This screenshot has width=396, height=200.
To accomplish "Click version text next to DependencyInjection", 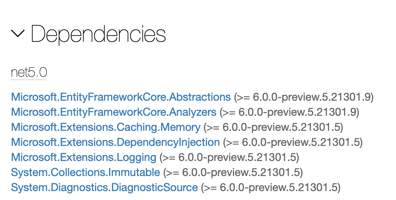I will point(293,142).
